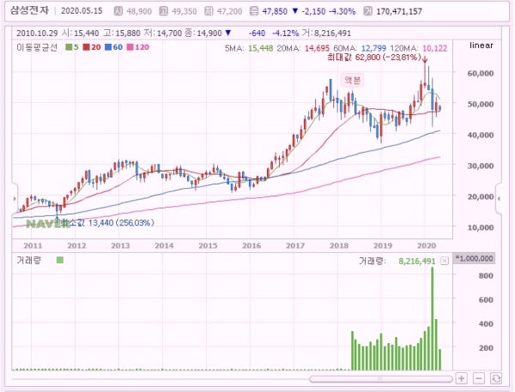Toggle the 5-day moving average swatch

click(x=69, y=47)
